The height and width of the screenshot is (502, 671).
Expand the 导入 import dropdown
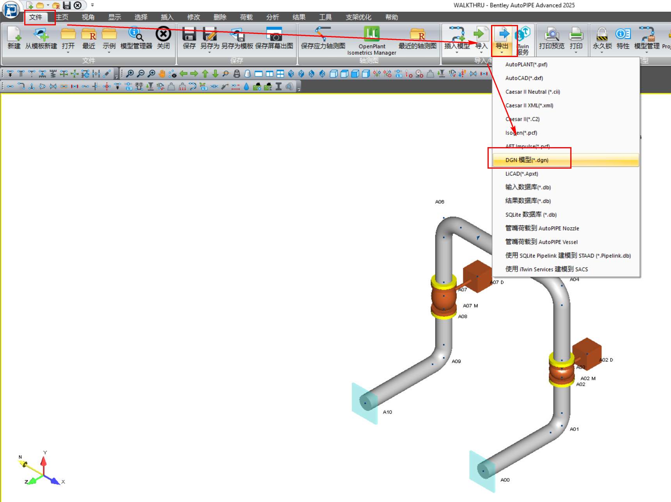481,52
